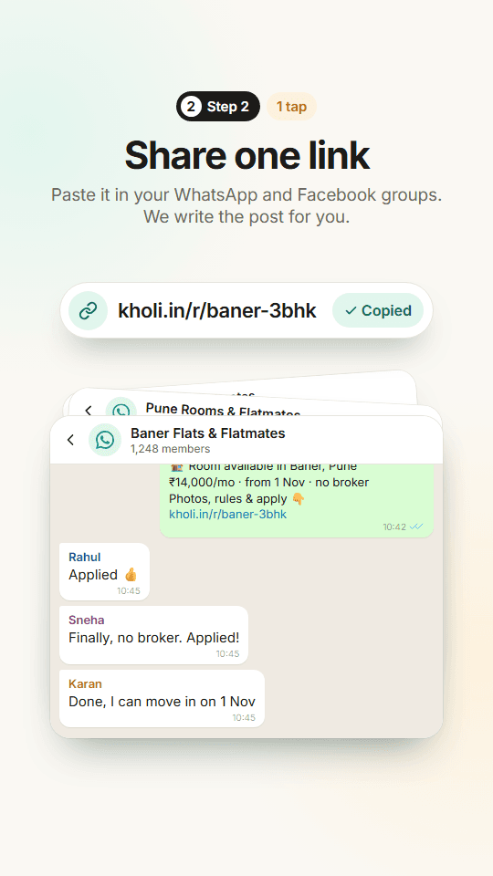Click the 1,248 members text

[171, 449]
